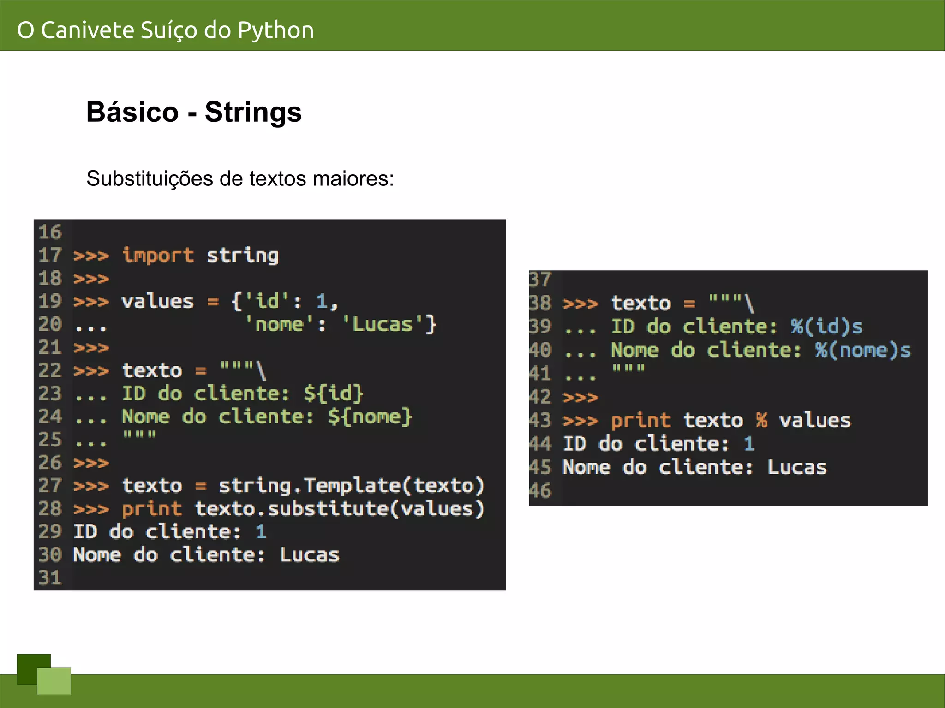This screenshot has height=708, width=945.
Task: Click 'ID do cliente: ${id}' line
Action: pyautogui.click(x=243, y=393)
